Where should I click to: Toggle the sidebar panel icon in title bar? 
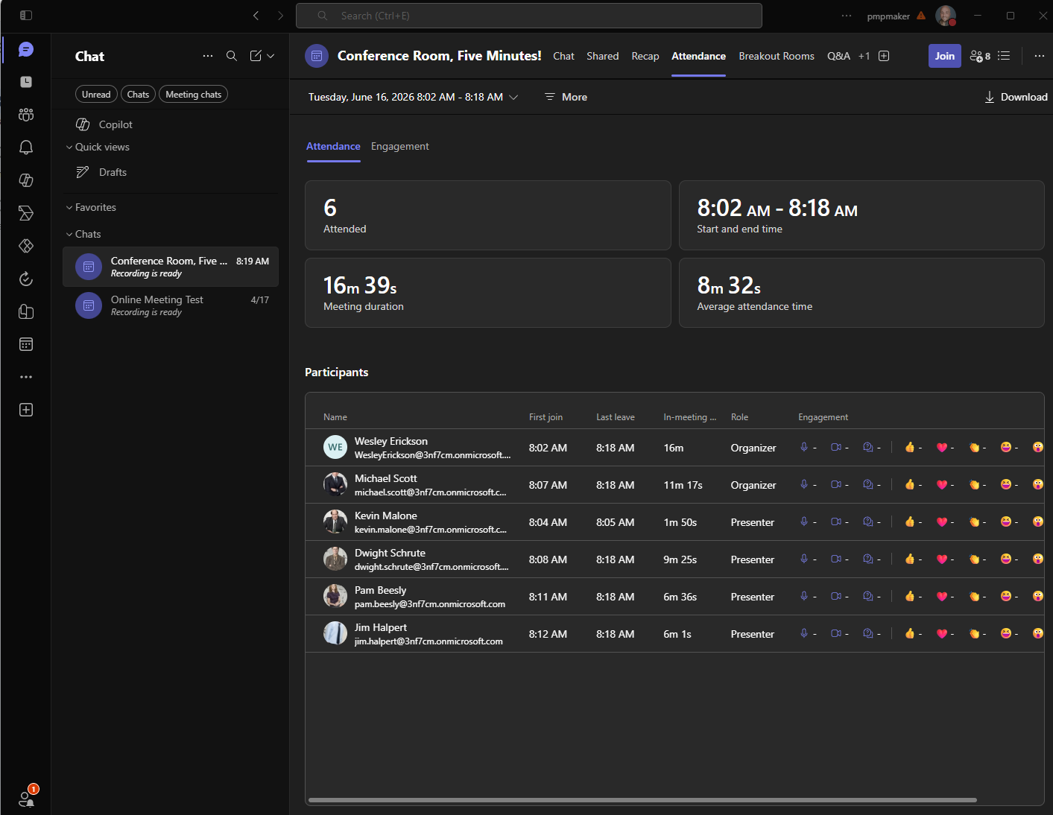(26, 16)
